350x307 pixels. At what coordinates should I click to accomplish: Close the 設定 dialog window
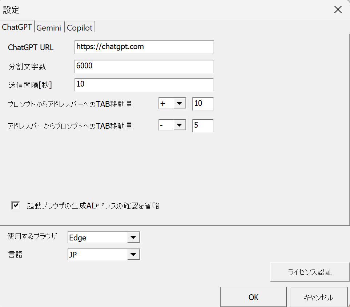(x=338, y=10)
